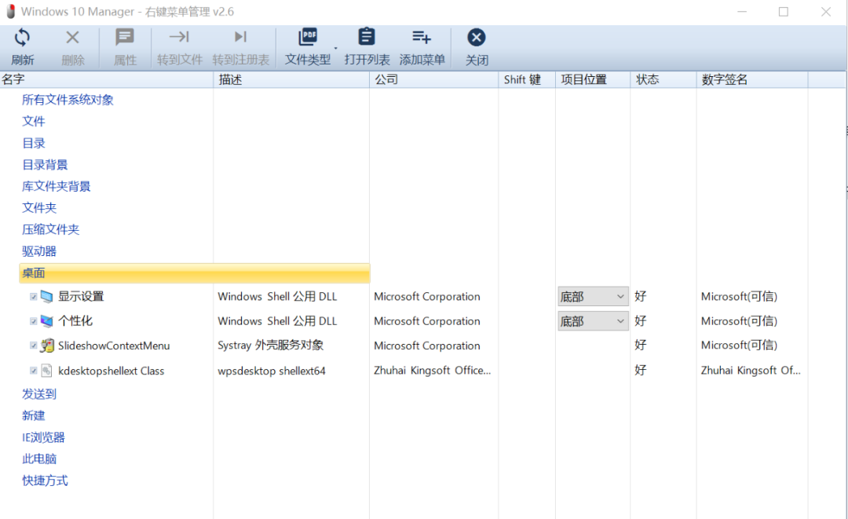
Task: Sort by the 名字 column header
Action: (107, 79)
